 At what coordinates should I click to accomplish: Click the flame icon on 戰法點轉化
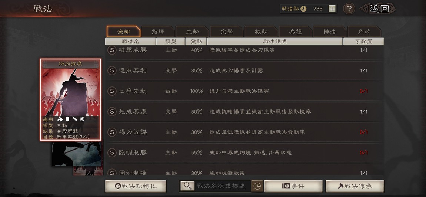(118, 186)
